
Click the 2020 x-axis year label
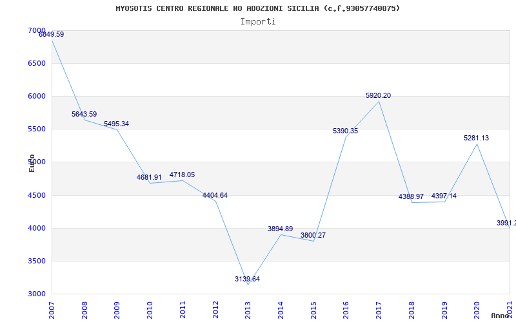click(477, 310)
